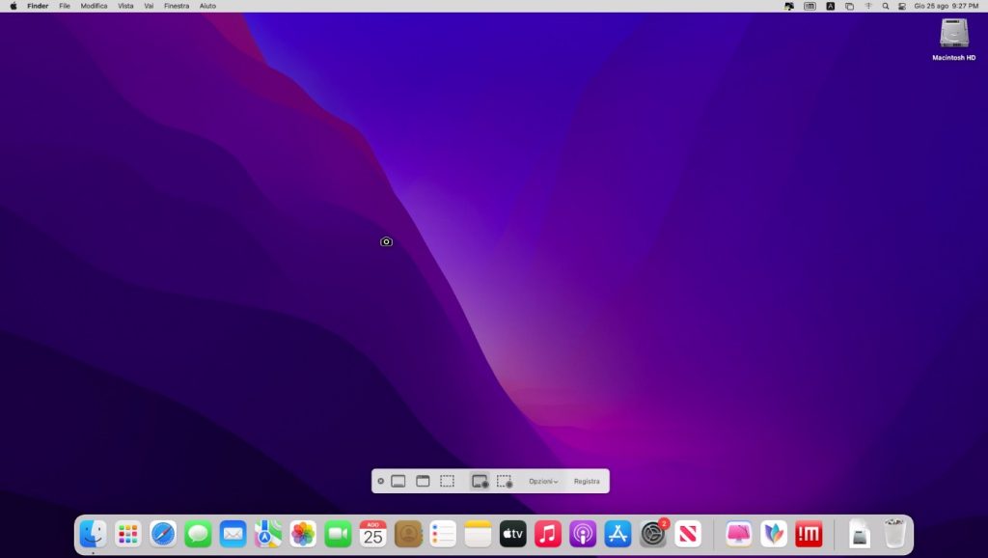This screenshot has height=558, width=988.
Task: Open the Apple menu
Action: pos(14,6)
